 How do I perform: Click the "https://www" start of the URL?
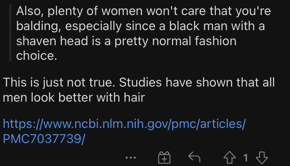point(38,124)
